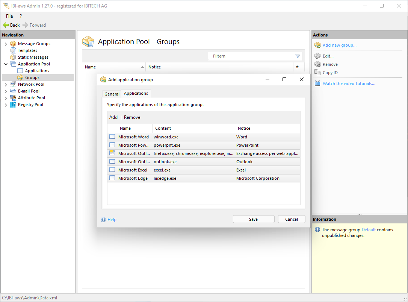
Task: Click the Message Groups icon in navigation
Action: 13,44
